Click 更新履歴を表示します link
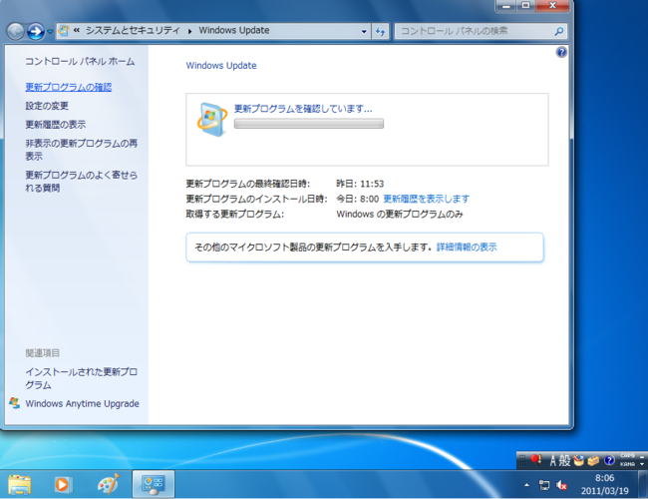This screenshot has width=648, height=499. tap(427, 199)
